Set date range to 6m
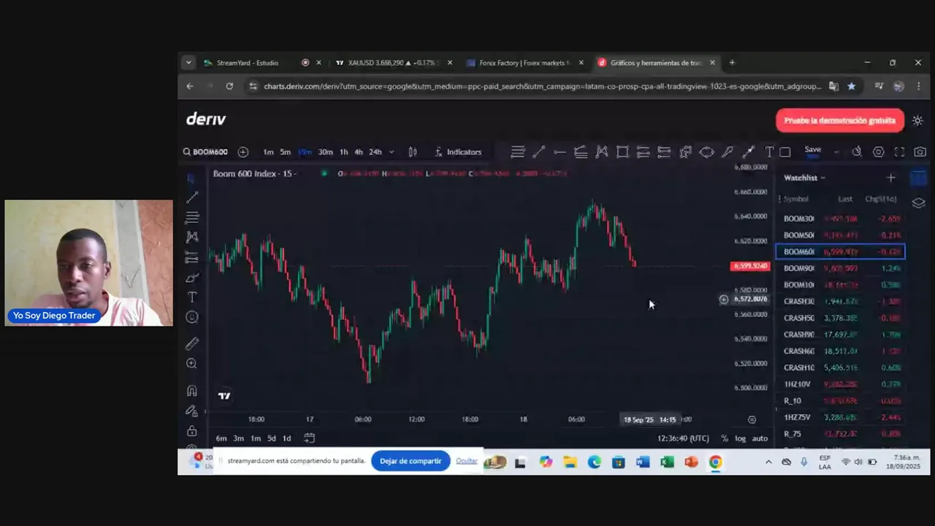 point(221,438)
